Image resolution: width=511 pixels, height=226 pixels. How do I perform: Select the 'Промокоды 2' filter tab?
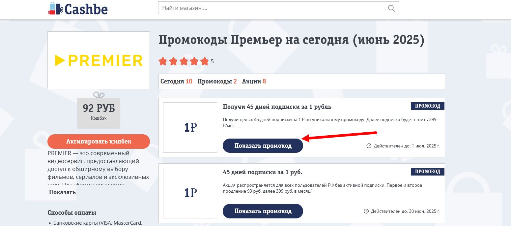pyautogui.click(x=217, y=81)
